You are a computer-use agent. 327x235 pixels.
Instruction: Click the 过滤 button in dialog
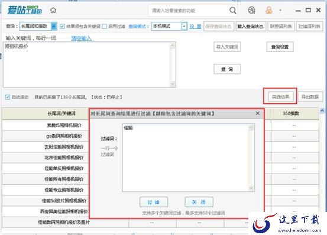click(154, 202)
